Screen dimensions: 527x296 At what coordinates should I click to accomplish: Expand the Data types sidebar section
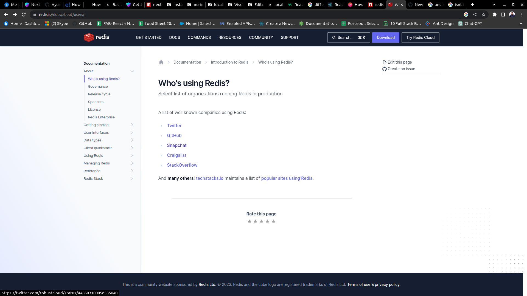pos(132,140)
